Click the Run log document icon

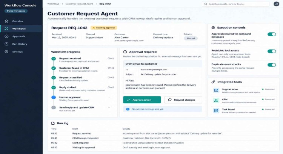(x=53, y=123)
